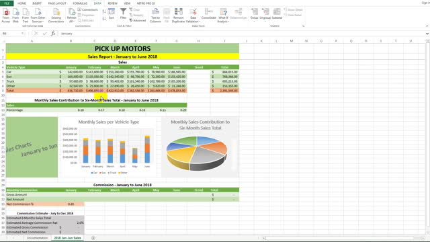This screenshot has height=242, width=430.
Task: Click the PICK UP MOTORS title cell
Action: tap(122, 48)
